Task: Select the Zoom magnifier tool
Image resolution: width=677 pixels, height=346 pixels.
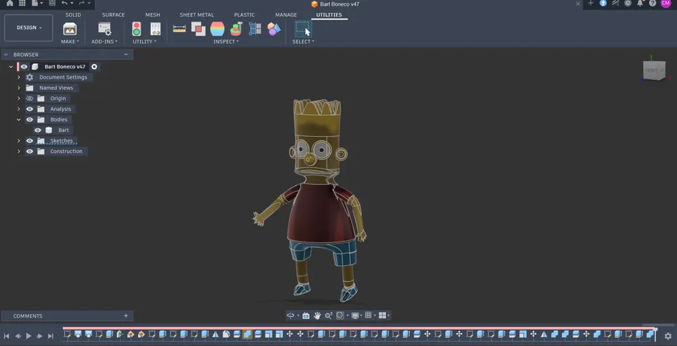Action: tap(328, 316)
